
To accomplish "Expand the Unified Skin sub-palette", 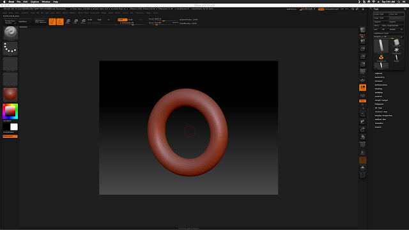I will 380,119.
